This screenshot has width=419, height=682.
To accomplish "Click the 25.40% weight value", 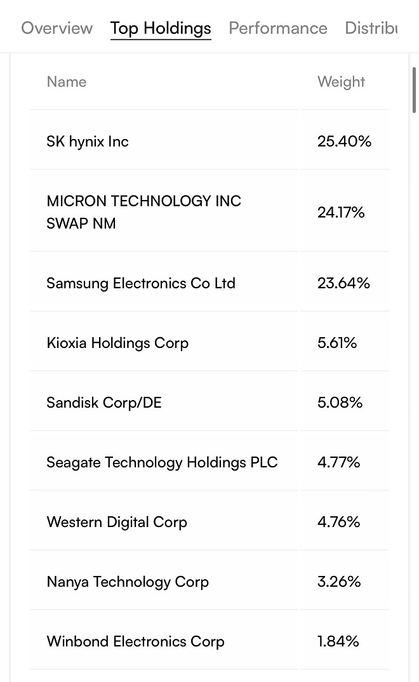I will coord(344,141).
